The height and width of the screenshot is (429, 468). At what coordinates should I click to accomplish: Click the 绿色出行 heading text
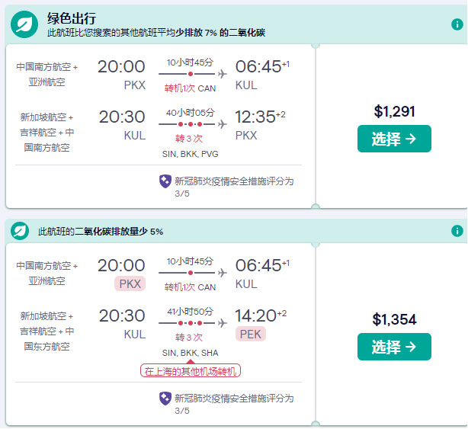(72, 18)
